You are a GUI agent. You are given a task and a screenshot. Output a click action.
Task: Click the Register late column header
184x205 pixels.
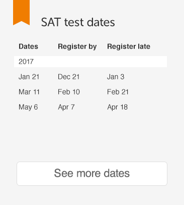pyautogui.click(x=129, y=46)
